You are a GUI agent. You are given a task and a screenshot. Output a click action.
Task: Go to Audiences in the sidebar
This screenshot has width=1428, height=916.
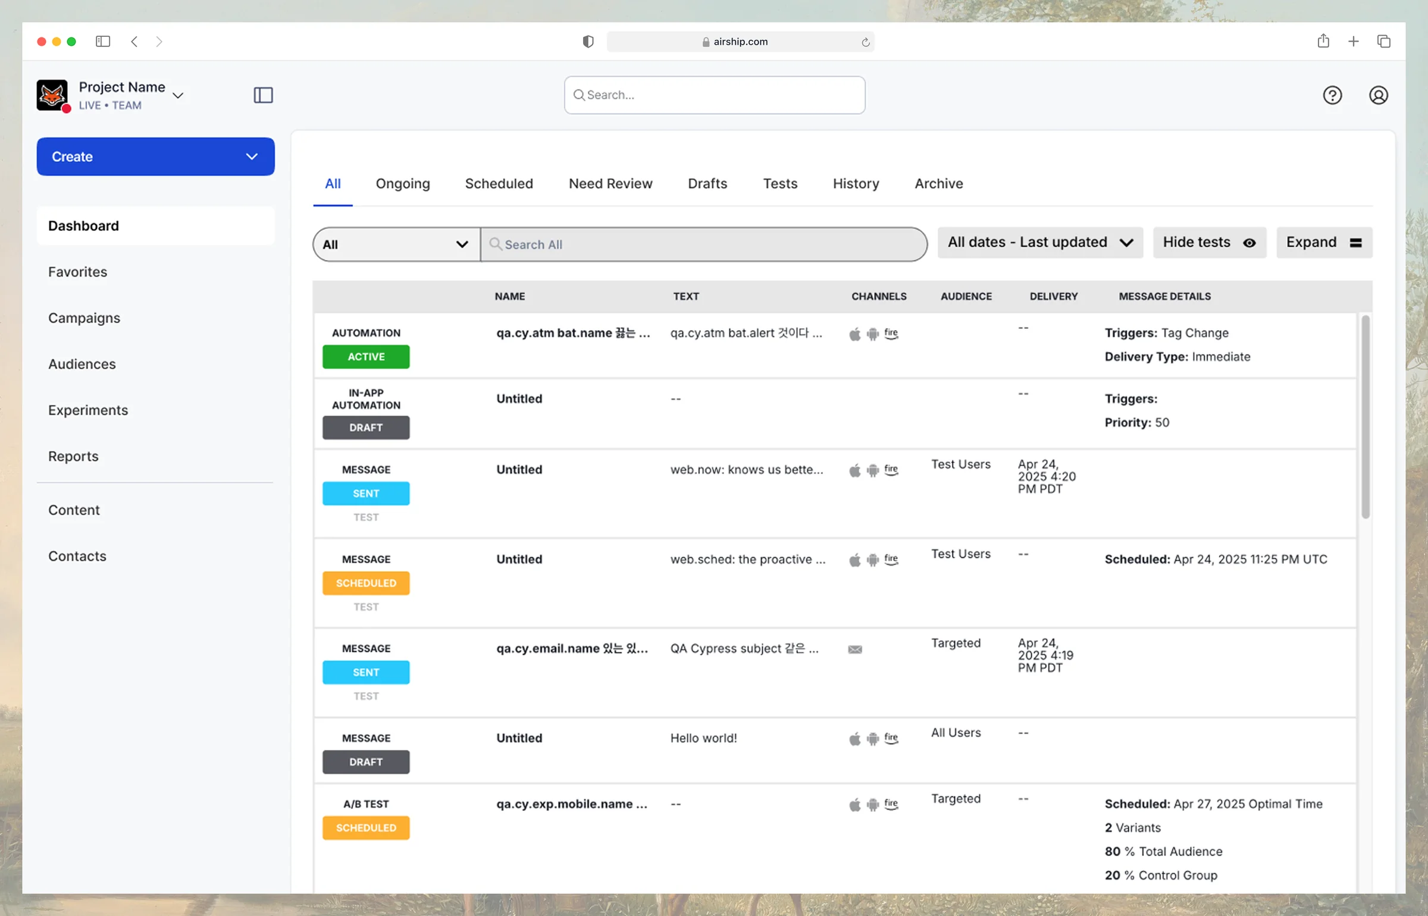pyautogui.click(x=82, y=364)
